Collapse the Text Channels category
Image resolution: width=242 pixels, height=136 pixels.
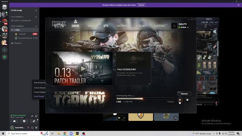(x=17, y=17)
